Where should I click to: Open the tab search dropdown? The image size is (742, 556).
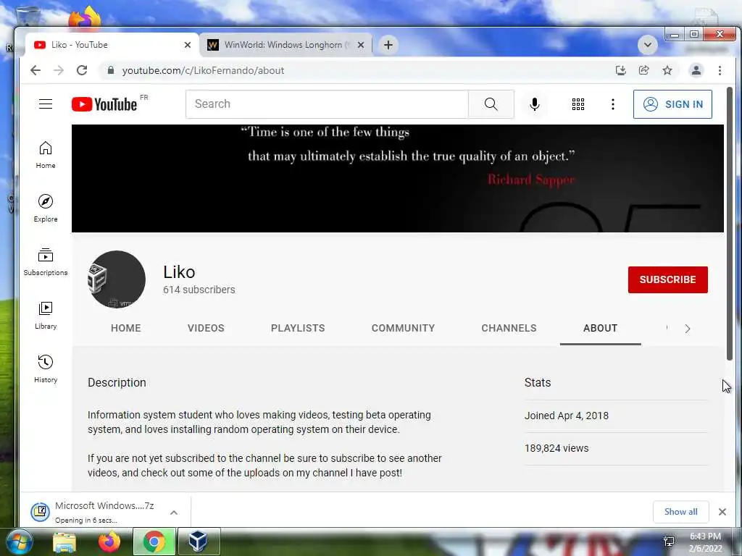647,45
